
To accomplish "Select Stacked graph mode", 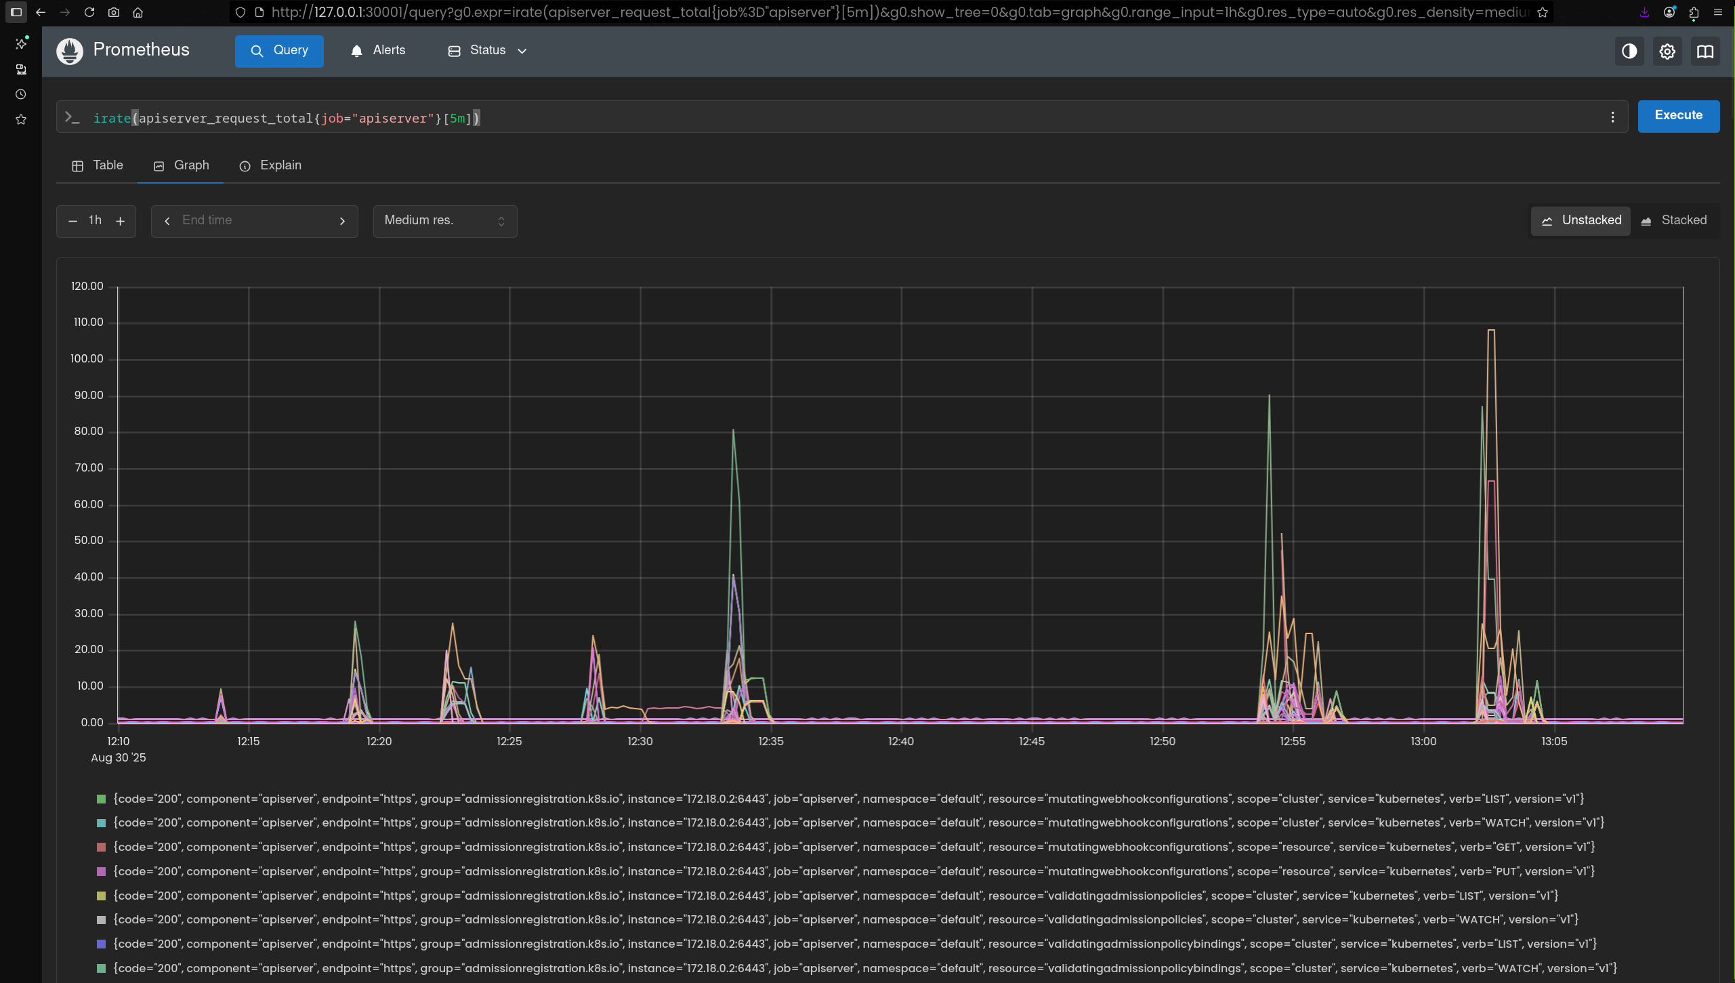I will [1673, 221].
